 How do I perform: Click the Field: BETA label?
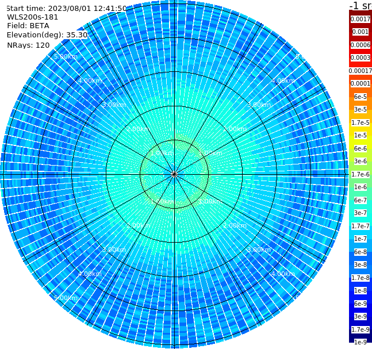coord(28,26)
